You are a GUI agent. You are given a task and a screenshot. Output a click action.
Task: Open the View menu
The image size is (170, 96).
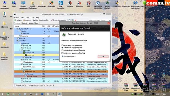coord(22,18)
